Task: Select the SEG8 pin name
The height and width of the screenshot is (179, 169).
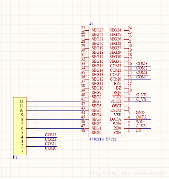Action: tap(97, 97)
